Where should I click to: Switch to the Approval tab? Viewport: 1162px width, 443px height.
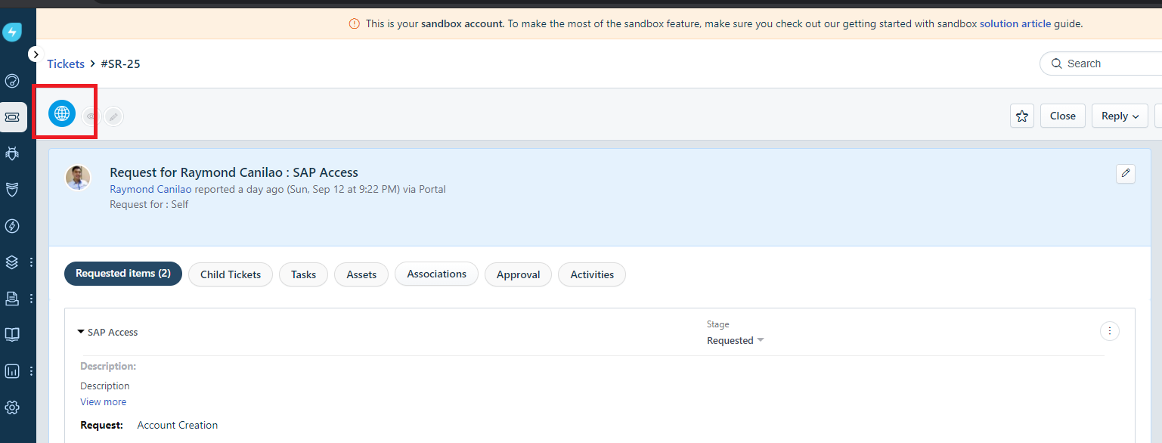(518, 274)
